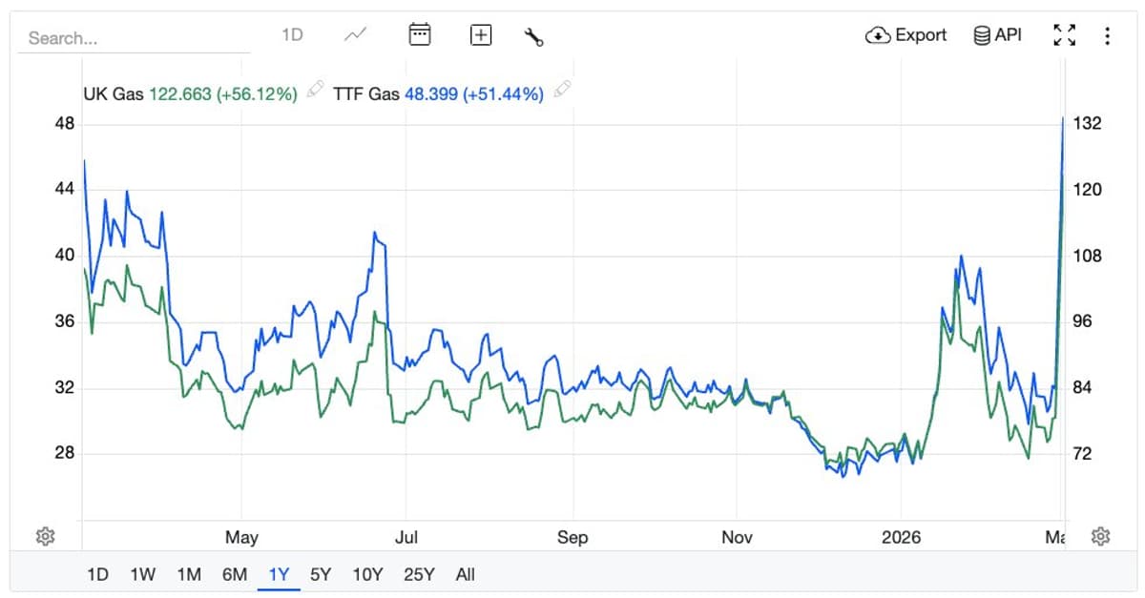Click the API database icon
Screen dimensions: 1145x598
tap(981, 35)
